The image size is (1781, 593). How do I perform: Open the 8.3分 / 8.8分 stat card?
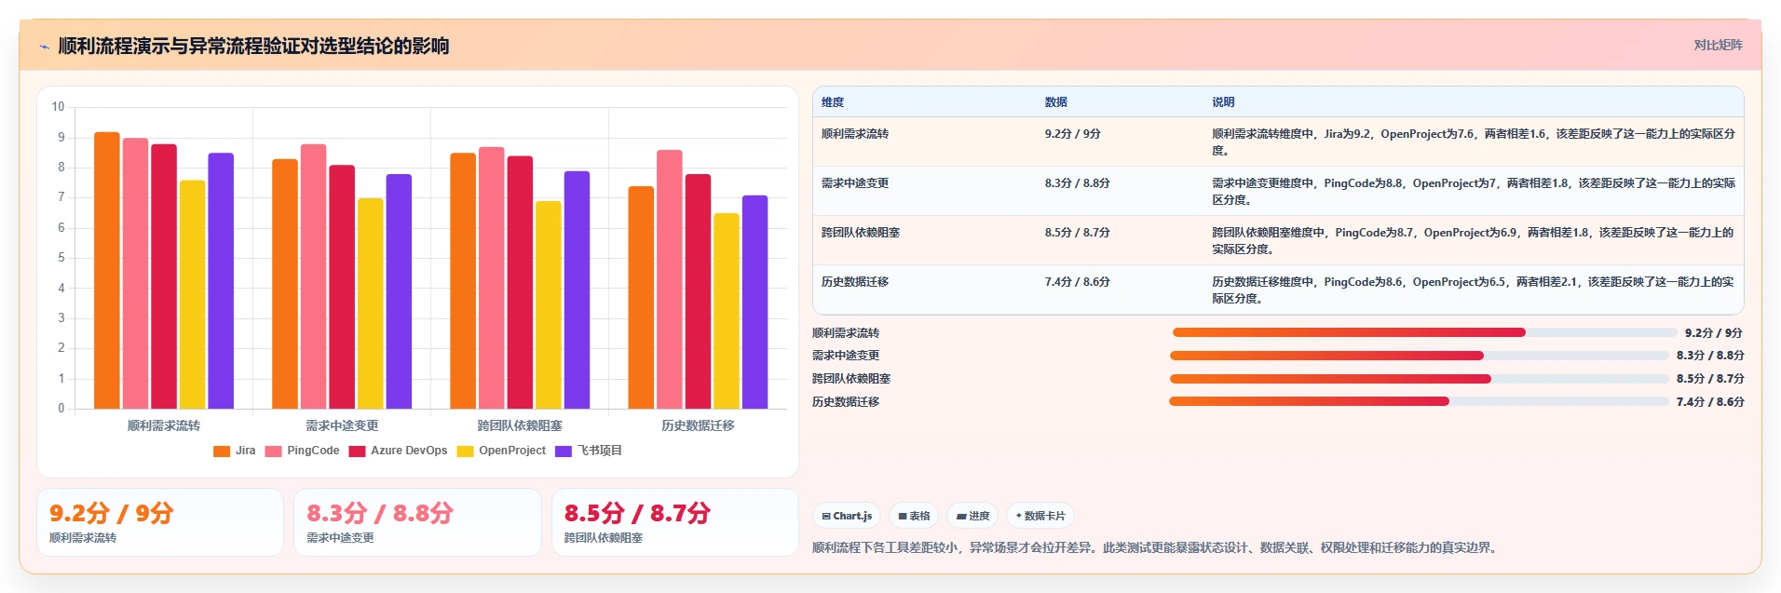click(x=417, y=522)
